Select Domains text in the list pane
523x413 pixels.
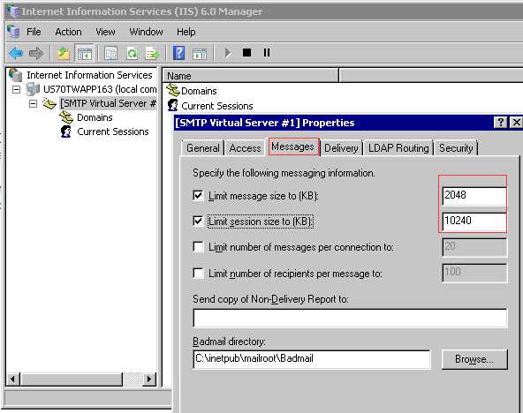pyautogui.click(x=199, y=91)
